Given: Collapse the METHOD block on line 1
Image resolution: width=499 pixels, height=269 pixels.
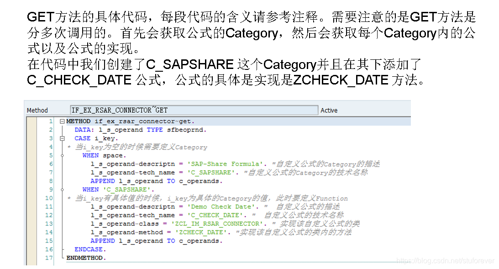Looking at the screenshot, I should [x=63, y=121].
